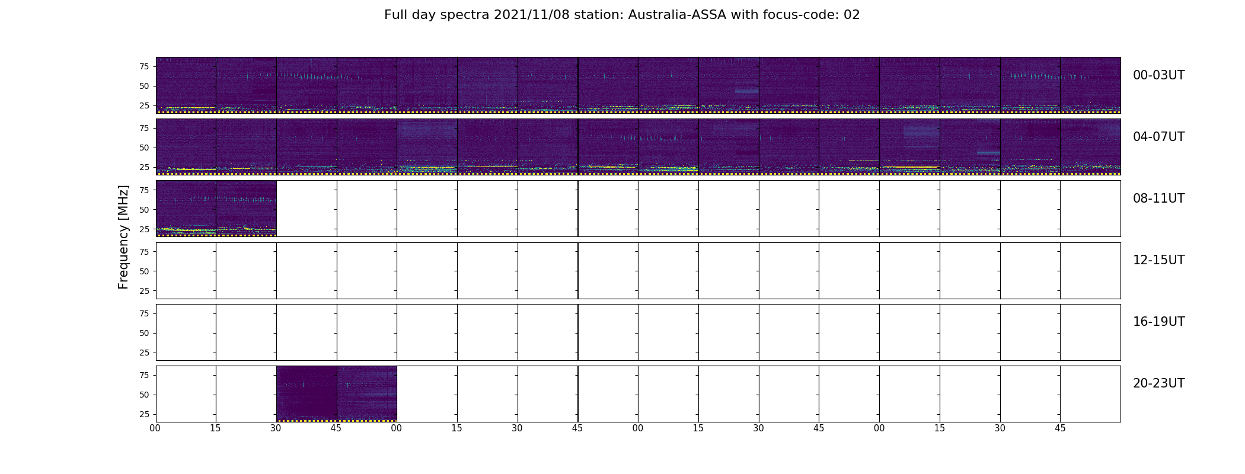1245x474 pixels.
Task: Click the 20:30–20:45 spectrogram segment in 20-23UT row
Action: [x=307, y=394]
